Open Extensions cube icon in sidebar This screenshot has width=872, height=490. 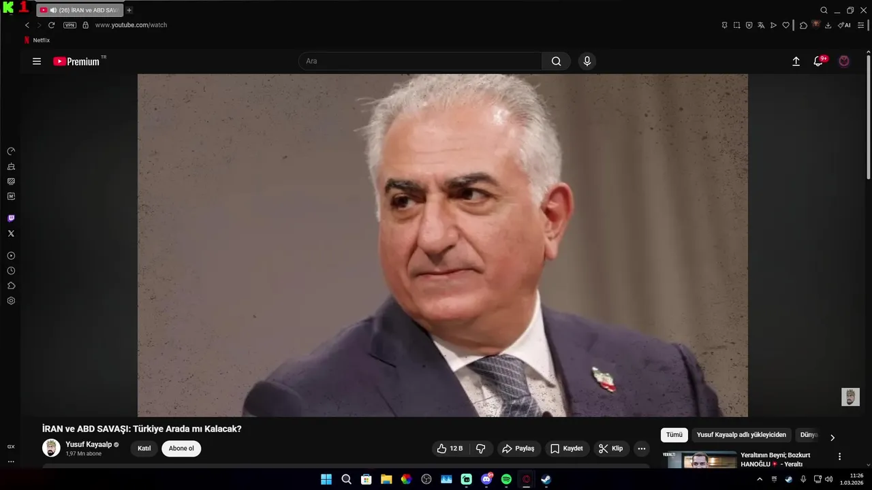click(x=11, y=286)
